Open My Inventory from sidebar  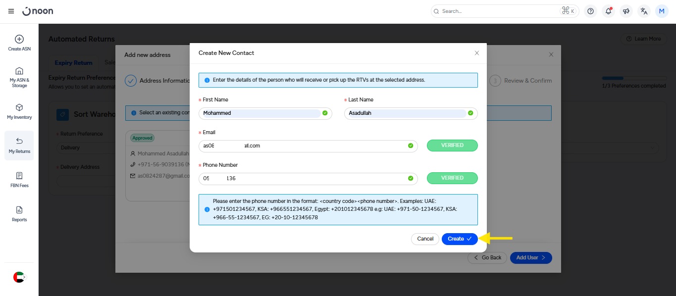(x=19, y=111)
